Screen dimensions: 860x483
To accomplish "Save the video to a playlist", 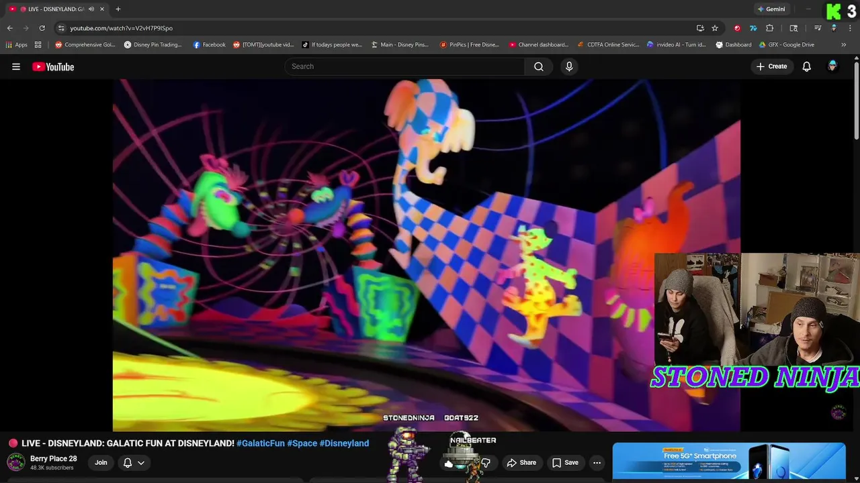I will coord(565,462).
